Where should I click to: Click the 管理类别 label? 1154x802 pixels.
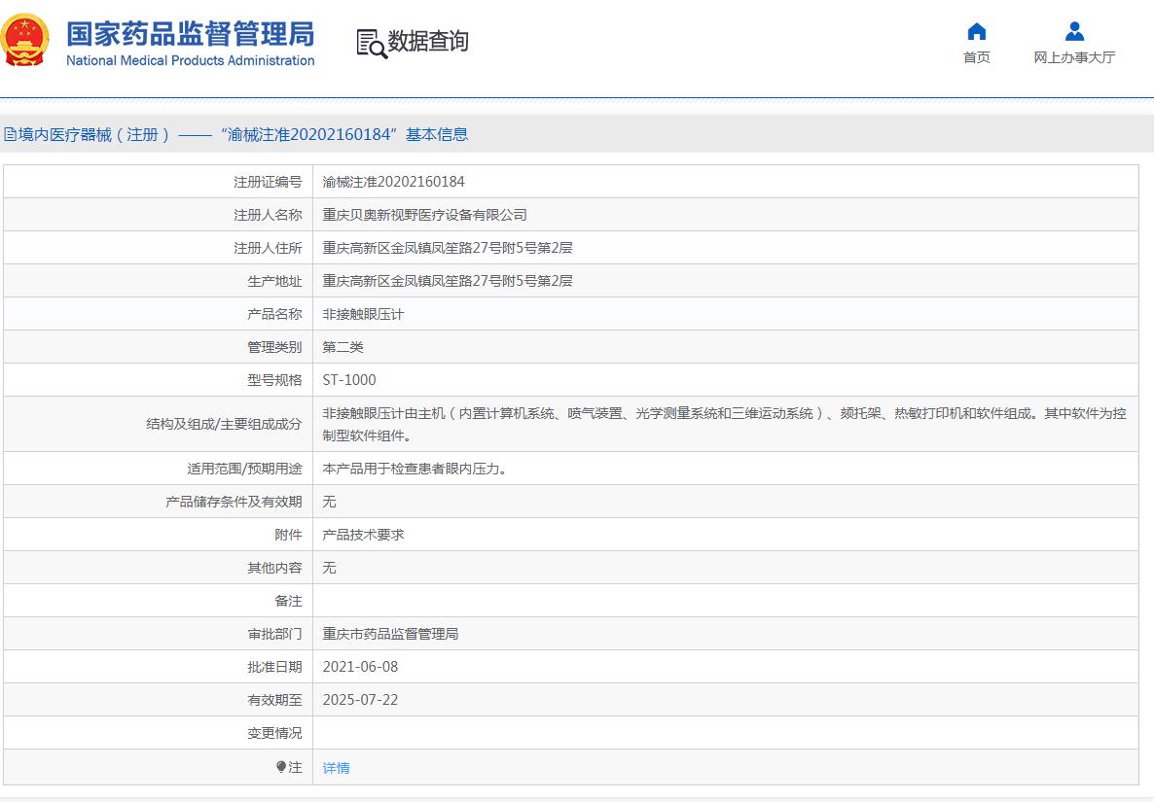(274, 347)
